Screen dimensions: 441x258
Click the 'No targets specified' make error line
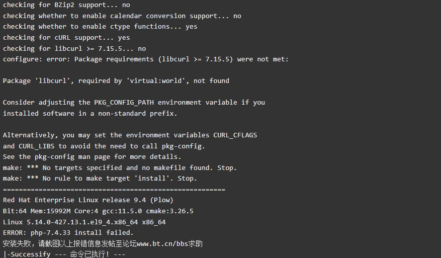pyautogui.click(x=120, y=168)
